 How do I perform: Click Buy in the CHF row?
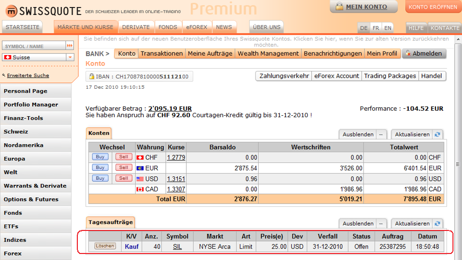100,157
